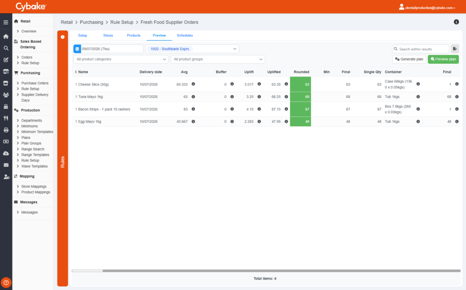Click the envelope icon in the dark sidebar
The height and width of the screenshot is (290, 466).
click(5, 165)
